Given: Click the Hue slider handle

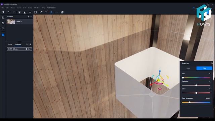Looking at the screenshot, I should click(183, 78).
